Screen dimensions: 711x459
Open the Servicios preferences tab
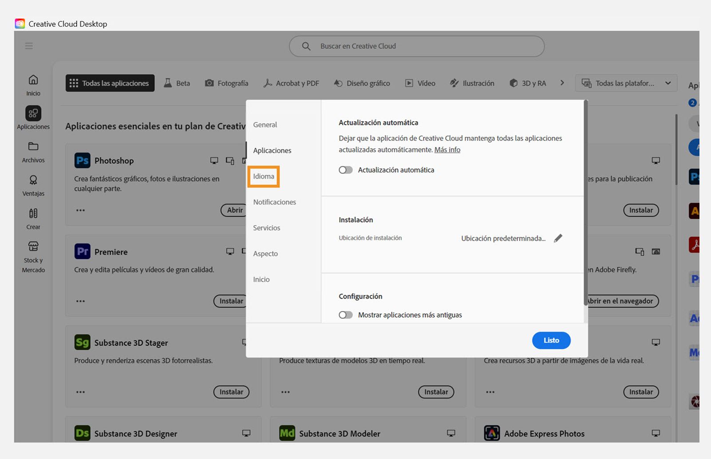click(x=267, y=228)
